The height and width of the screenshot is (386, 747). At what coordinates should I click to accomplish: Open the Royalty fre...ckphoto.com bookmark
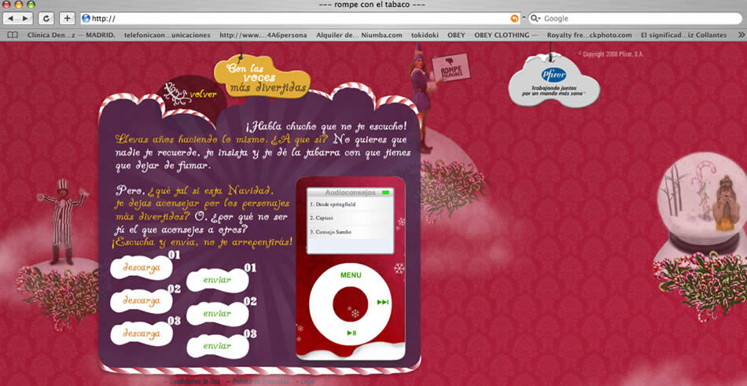click(x=589, y=35)
